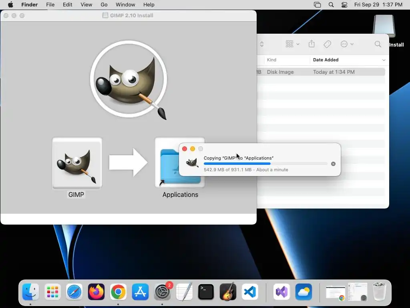Sort by the Kind column header
410x308 pixels.
[272, 60]
